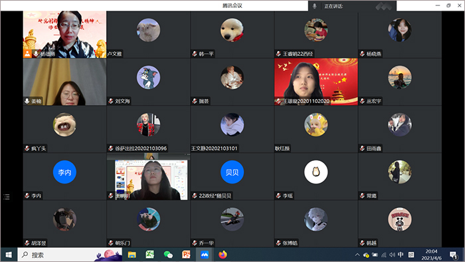Viewport: 465px width, 262px height.
Task: Click the mic icon next to 姜楠
Action: [27, 101]
